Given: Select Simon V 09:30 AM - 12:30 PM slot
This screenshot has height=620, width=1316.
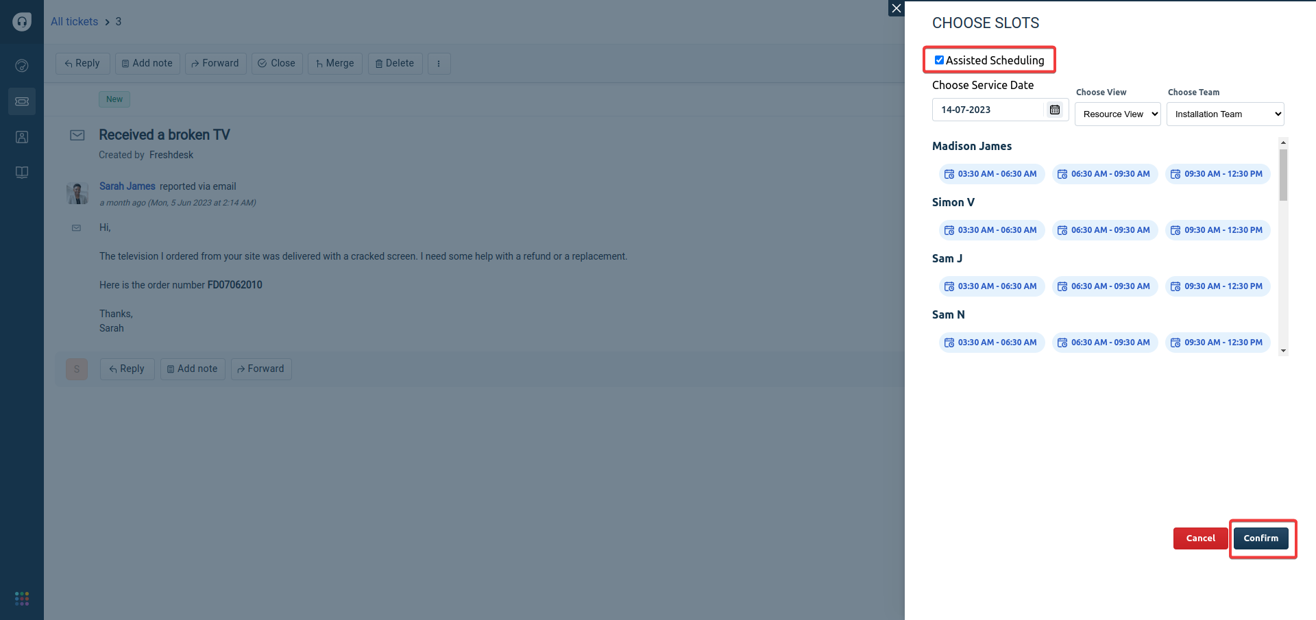Looking at the screenshot, I should tap(1217, 230).
